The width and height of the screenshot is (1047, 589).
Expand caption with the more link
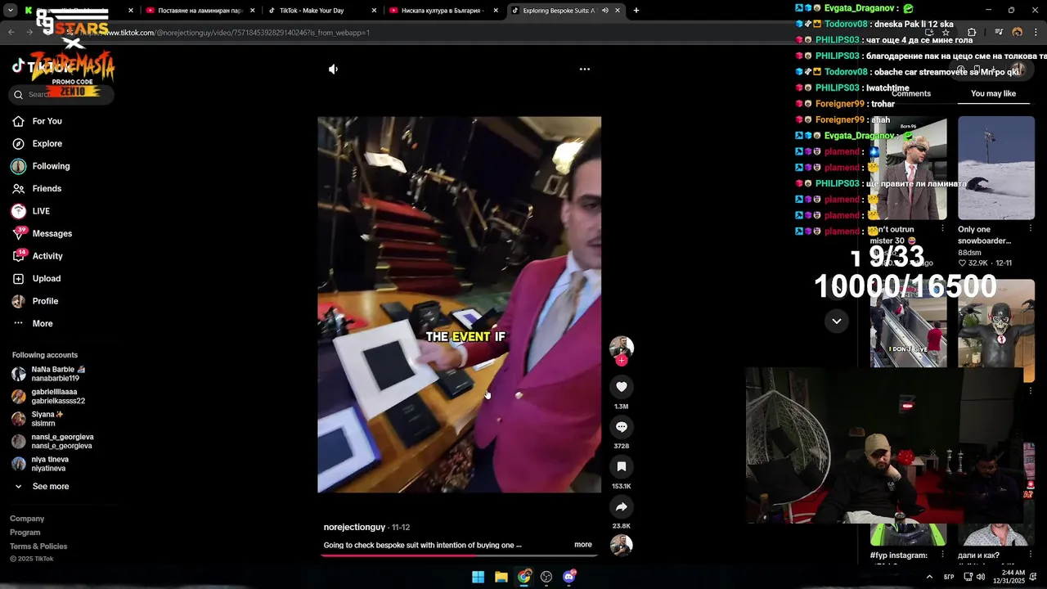tap(583, 545)
